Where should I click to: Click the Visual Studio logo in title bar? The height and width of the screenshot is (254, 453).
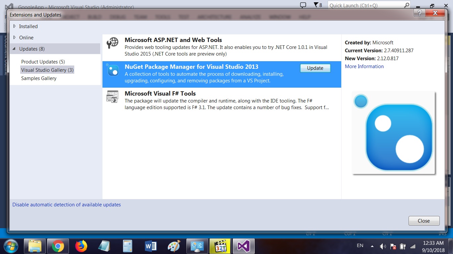coord(9,6)
